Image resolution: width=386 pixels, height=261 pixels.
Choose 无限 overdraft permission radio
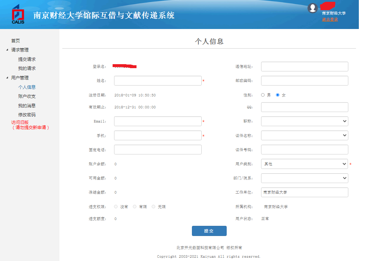(x=154, y=207)
